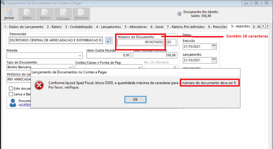Click the Excluir toolbar icon

point(45,14)
